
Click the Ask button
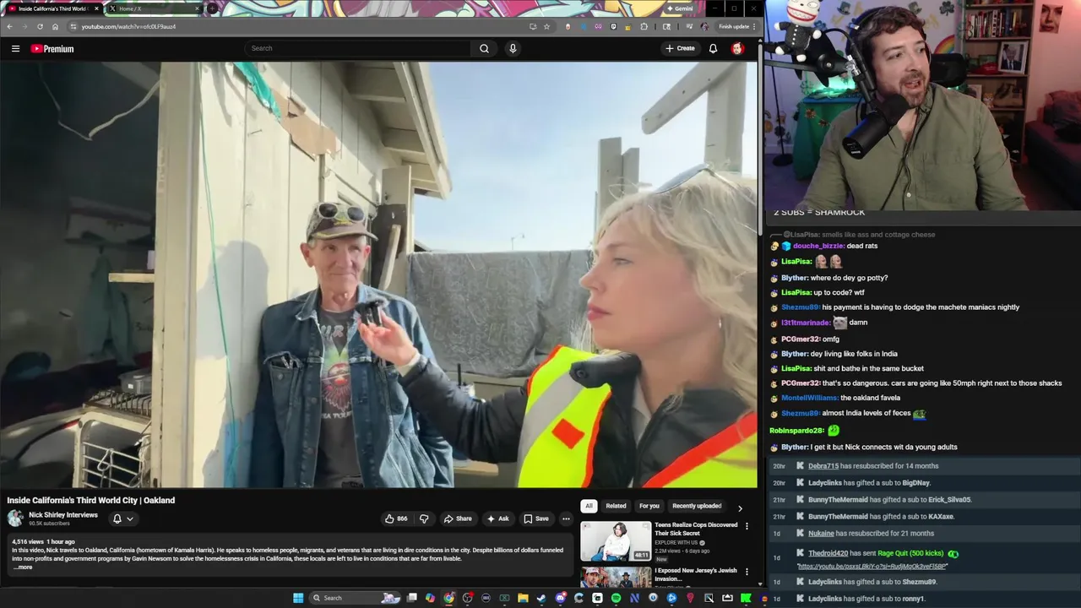coord(497,518)
